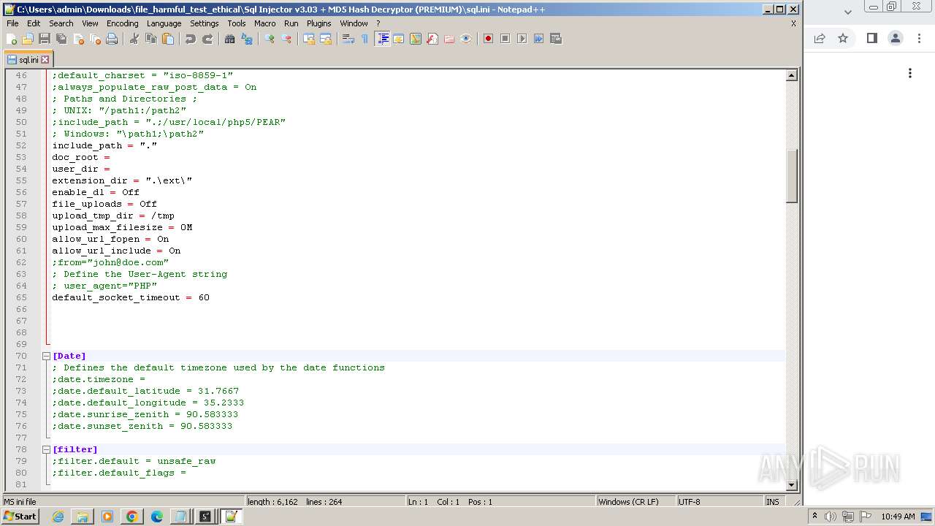Start macro recording with the red dot
The width and height of the screenshot is (935, 526).
(488, 39)
